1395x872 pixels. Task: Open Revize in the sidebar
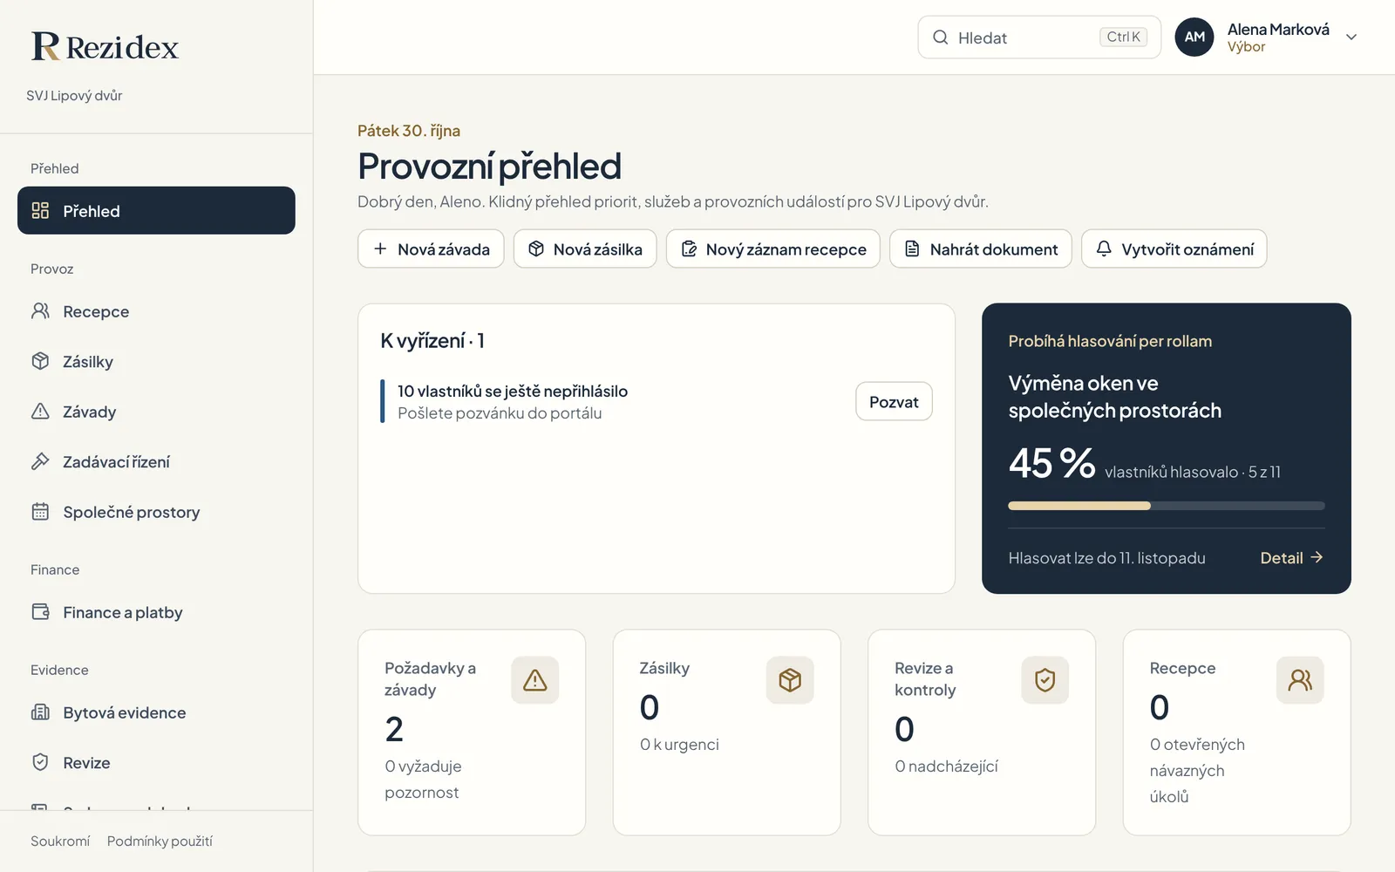click(156, 762)
